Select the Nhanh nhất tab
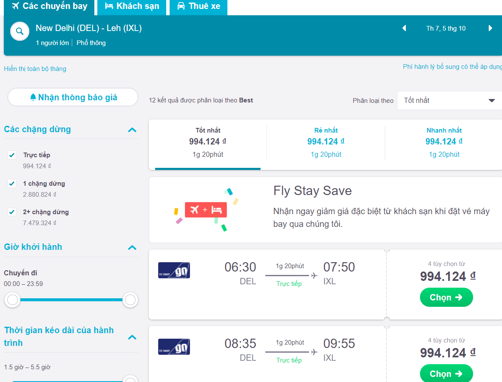The width and height of the screenshot is (502, 382). click(x=444, y=143)
